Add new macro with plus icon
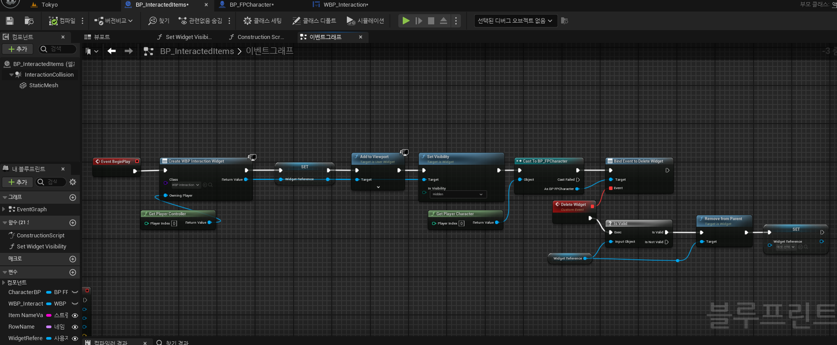Image resolution: width=837 pixels, height=345 pixels. [x=73, y=259]
